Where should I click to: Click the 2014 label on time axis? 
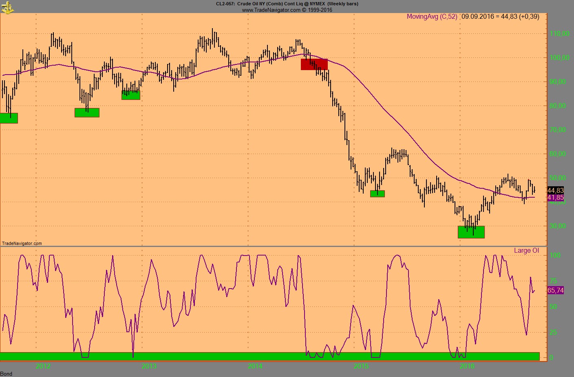coord(255,366)
